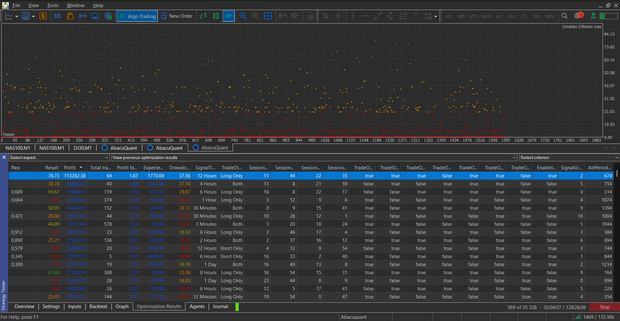Toggle the Algo Trading button
Image resolution: width=620 pixels, height=321 pixels.
(137, 16)
